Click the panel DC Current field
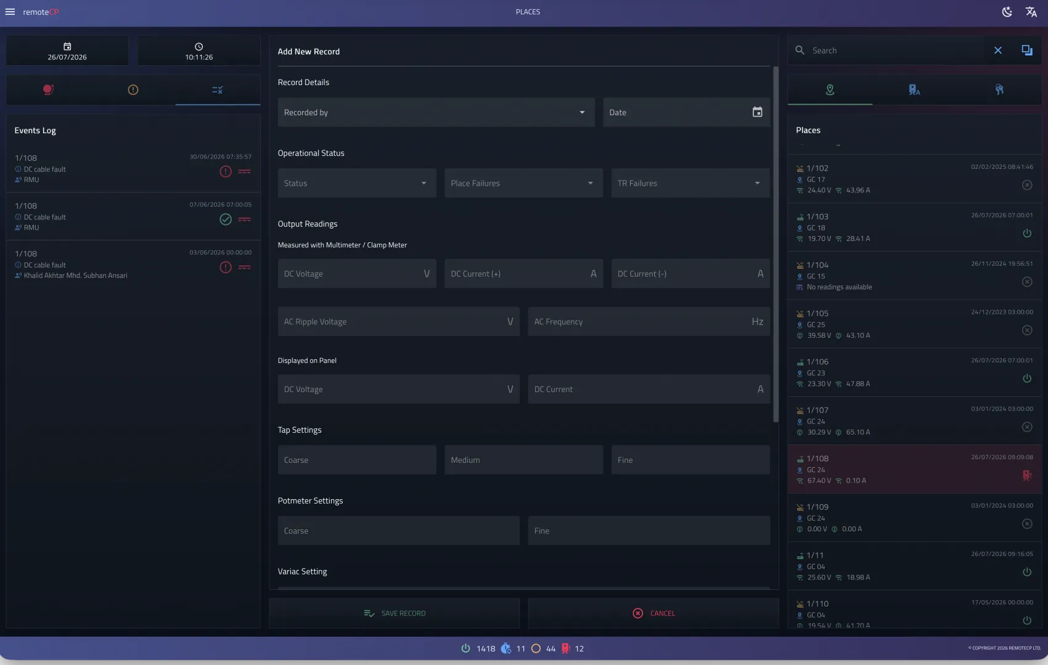This screenshot has width=1048, height=665. click(x=649, y=389)
